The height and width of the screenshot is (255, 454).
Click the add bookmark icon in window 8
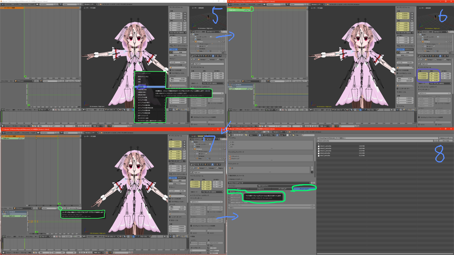(312, 167)
